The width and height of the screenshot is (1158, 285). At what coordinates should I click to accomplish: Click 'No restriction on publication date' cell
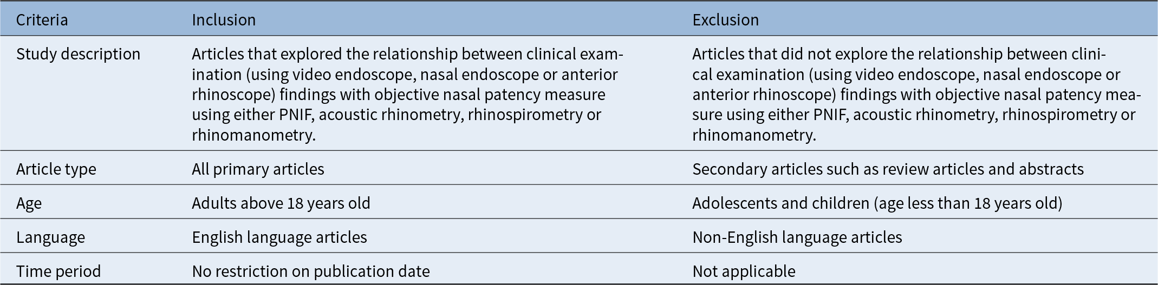click(x=311, y=271)
